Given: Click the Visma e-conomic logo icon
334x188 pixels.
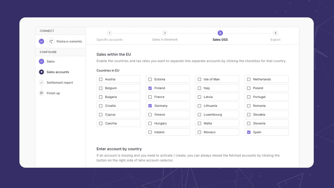Looking at the screenshot, I should (51, 41).
